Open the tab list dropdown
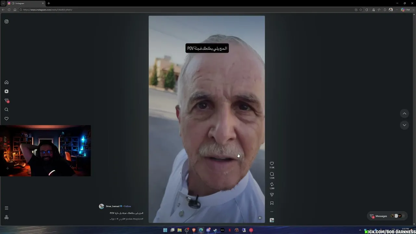Screen dimensions: 416x234 coord(3,3)
